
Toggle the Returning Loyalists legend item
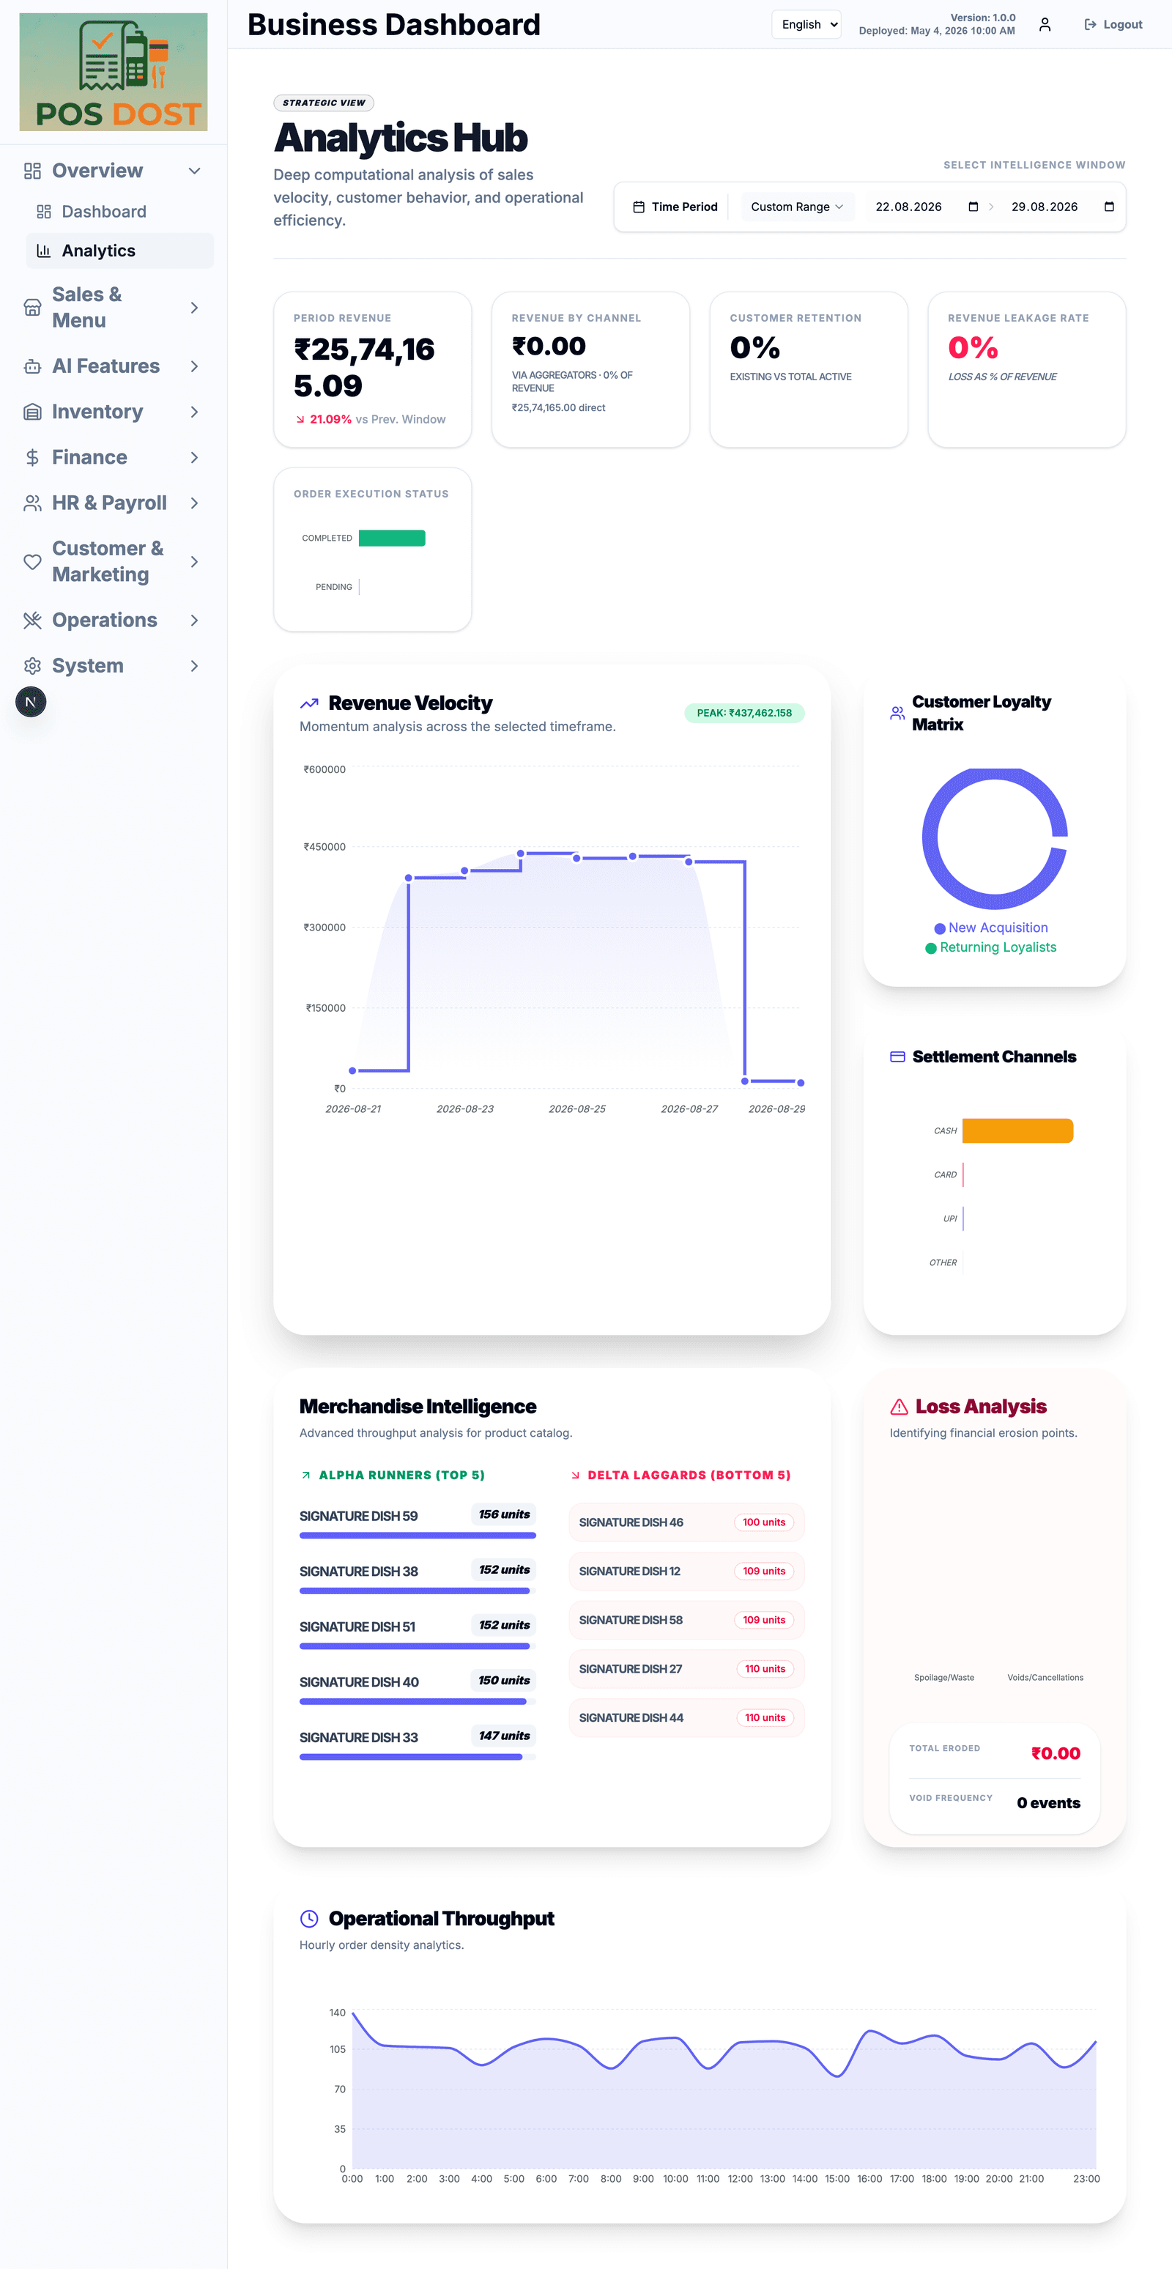click(x=990, y=948)
